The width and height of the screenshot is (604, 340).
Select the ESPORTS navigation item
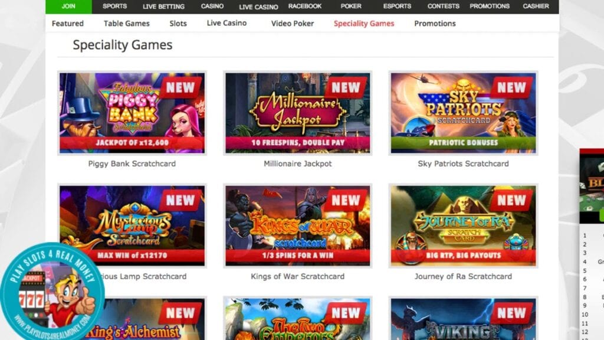pos(397,6)
